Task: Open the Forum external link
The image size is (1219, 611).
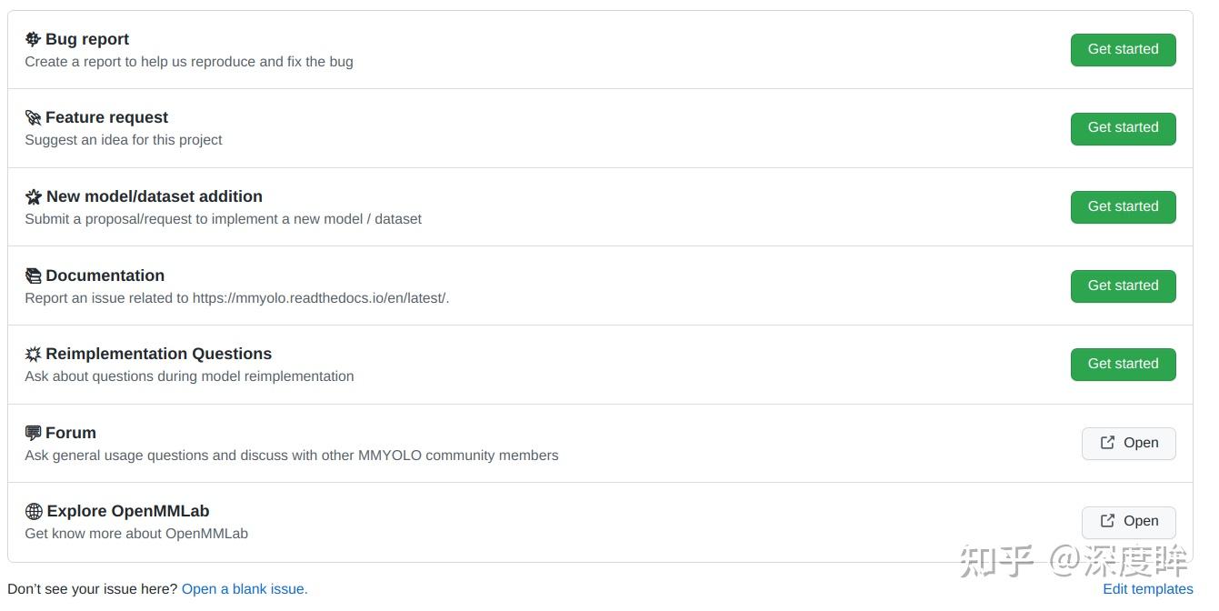Action: (x=1129, y=443)
